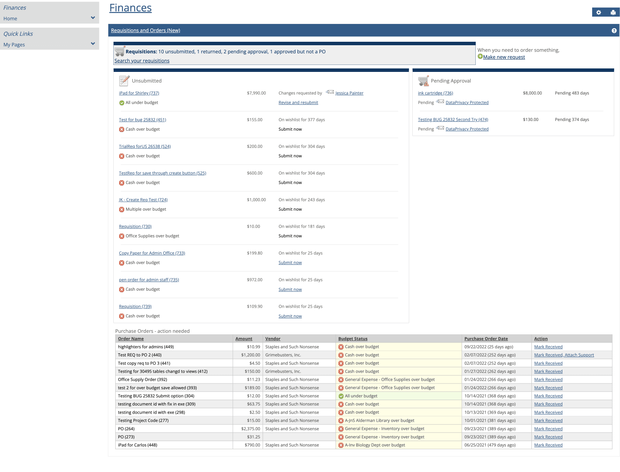Image resolution: width=620 pixels, height=472 pixels.
Task: Mark Received for Office Supply Order (392)
Action: pos(548,380)
